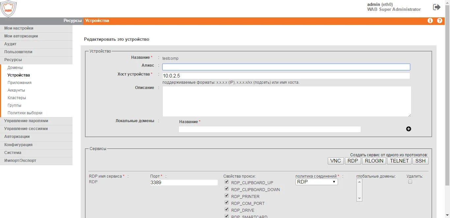The image size is (450, 218).
Task: Click the Описание text area
Action: [287, 101]
